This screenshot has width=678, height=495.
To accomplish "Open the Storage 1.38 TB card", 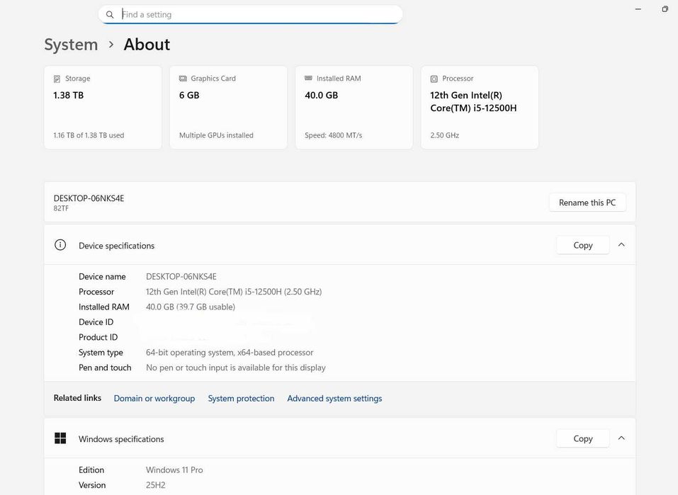I will pyautogui.click(x=103, y=108).
